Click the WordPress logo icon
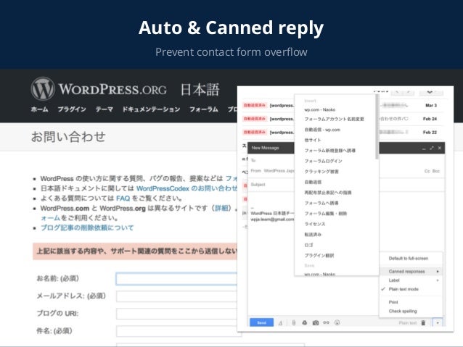This screenshot has width=463, height=347. pos(43,88)
